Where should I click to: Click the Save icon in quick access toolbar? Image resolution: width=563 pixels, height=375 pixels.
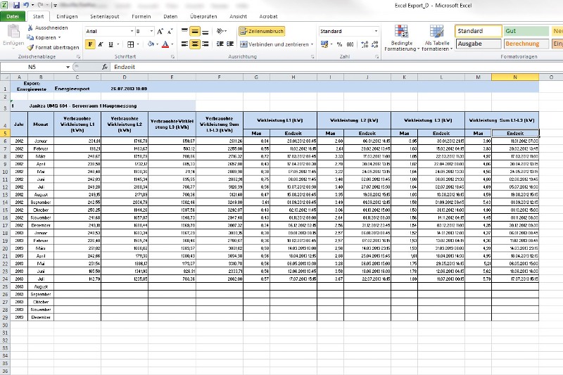(x=16, y=5)
